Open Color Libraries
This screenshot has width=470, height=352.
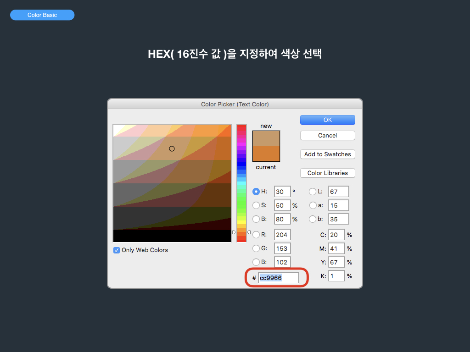tap(327, 173)
